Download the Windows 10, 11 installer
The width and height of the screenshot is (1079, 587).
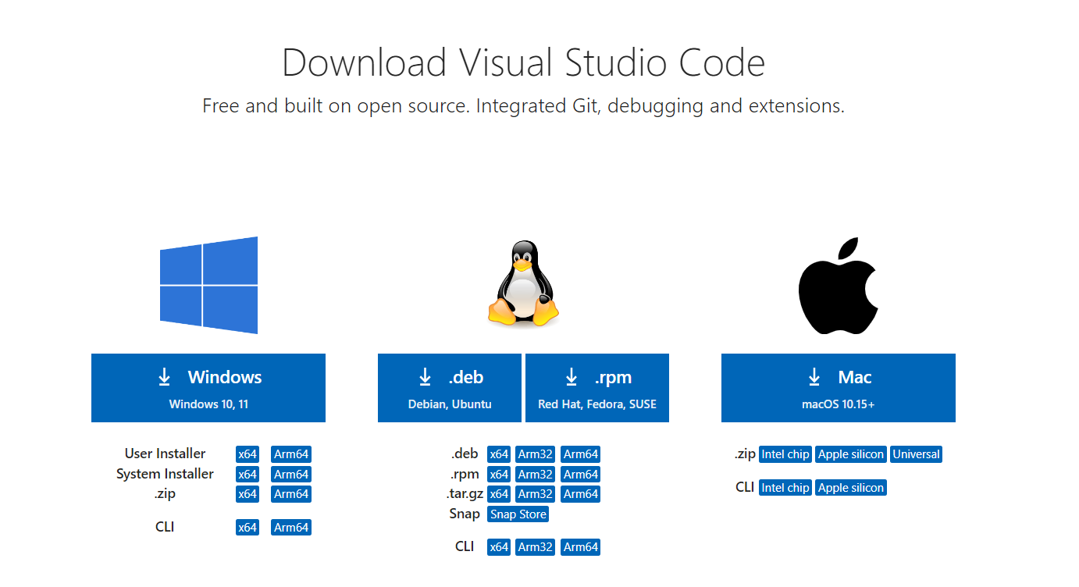(208, 388)
